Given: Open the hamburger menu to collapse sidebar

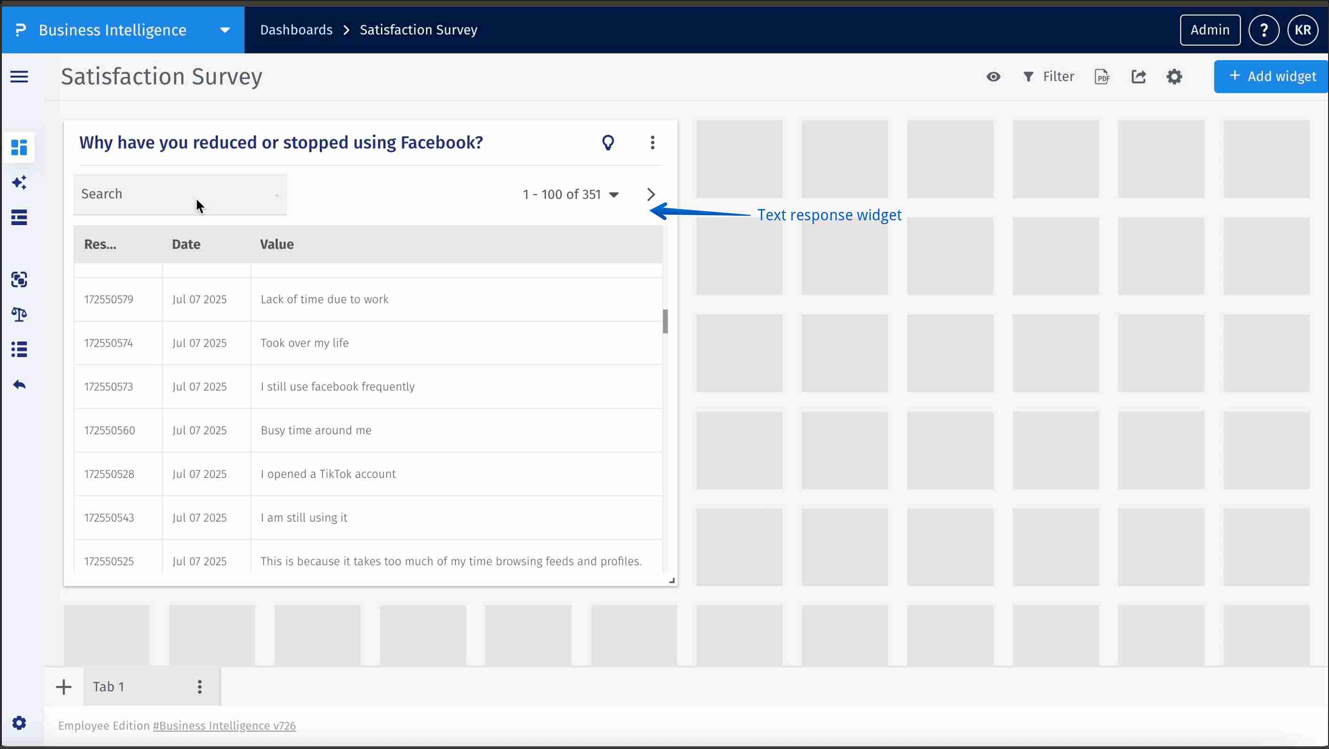Looking at the screenshot, I should pos(18,76).
